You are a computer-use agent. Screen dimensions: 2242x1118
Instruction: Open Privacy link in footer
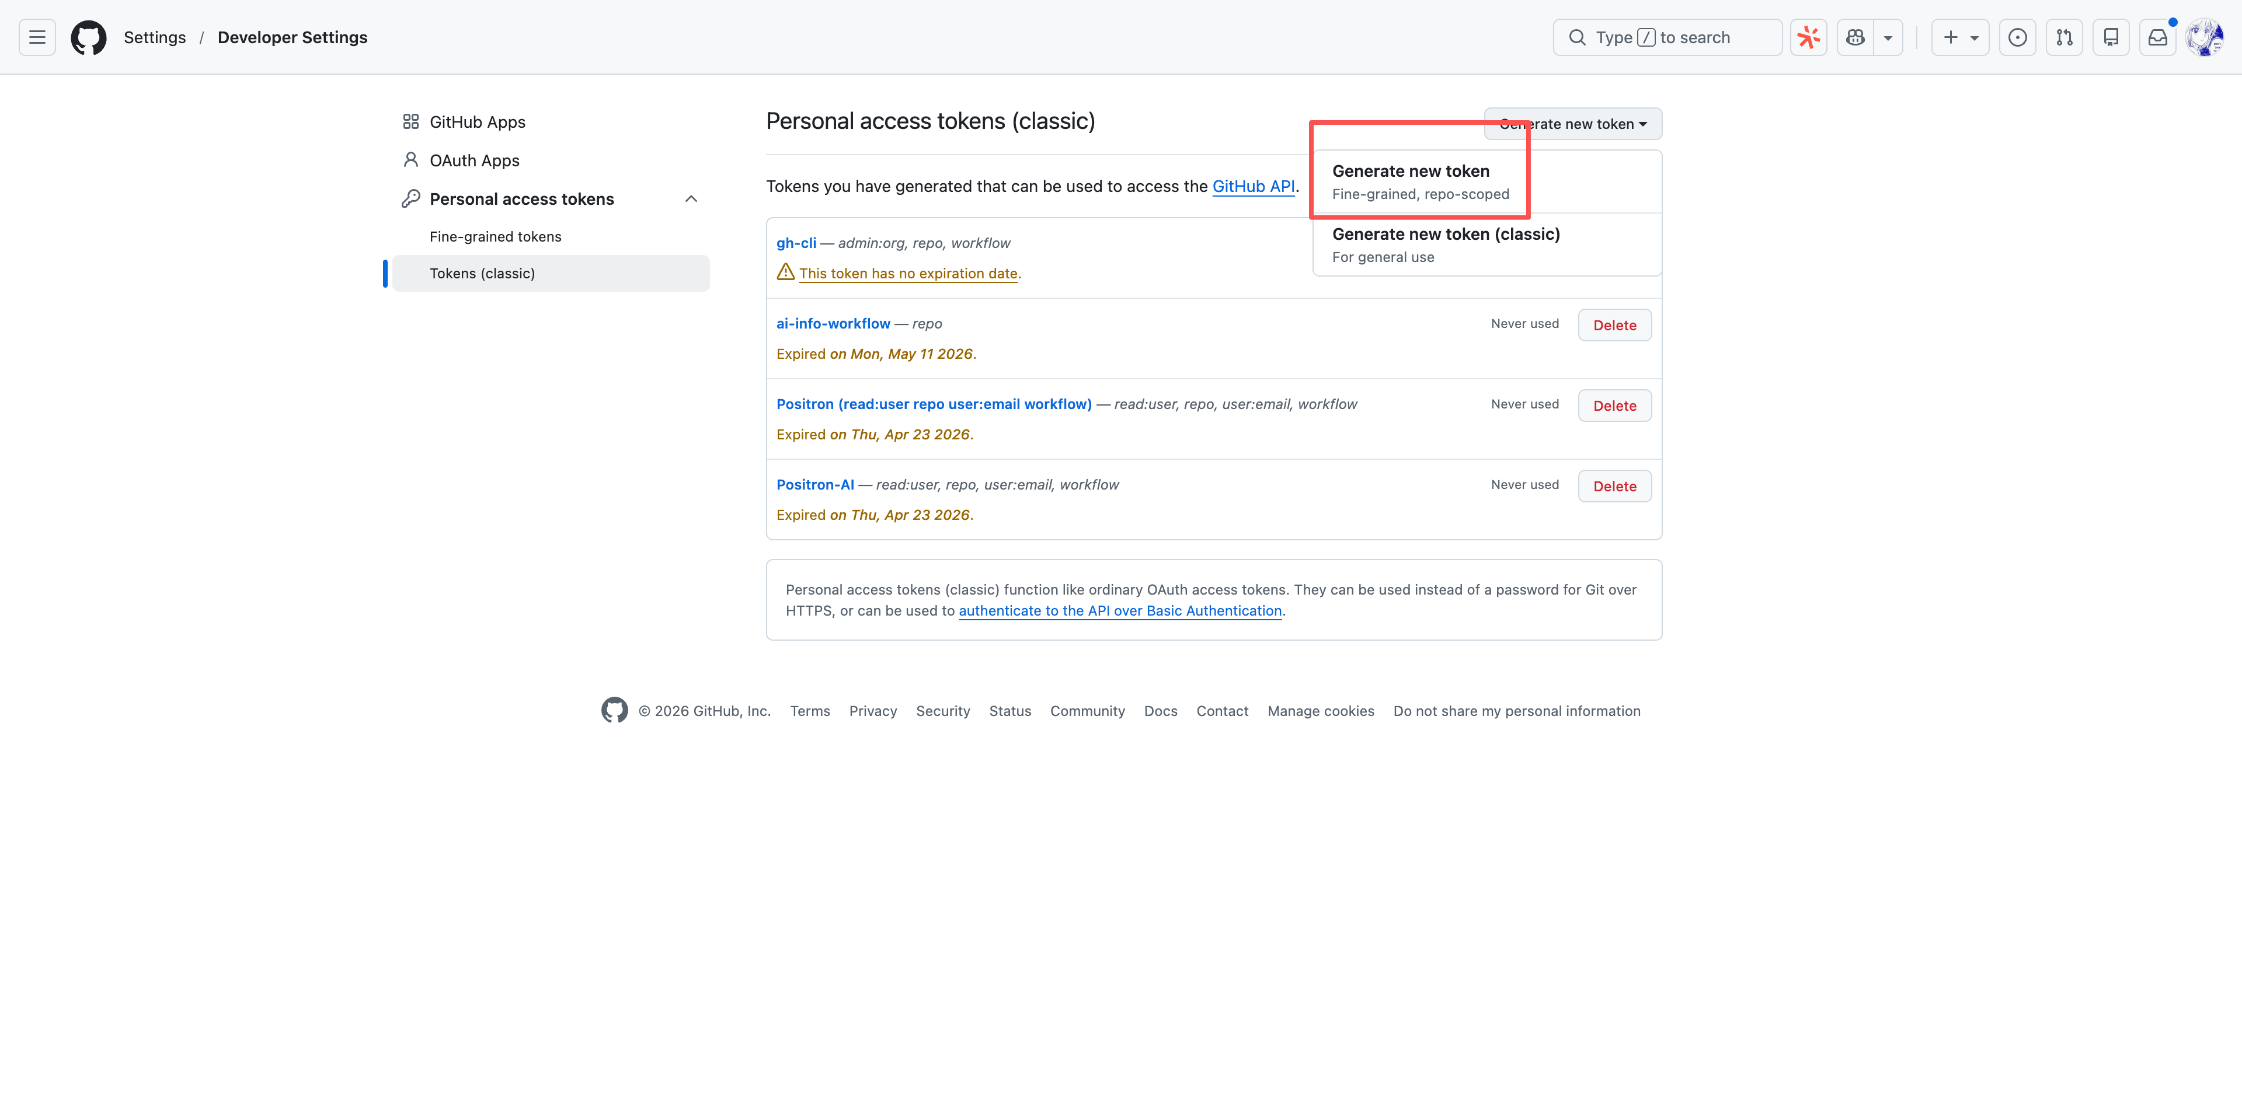coord(873,711)
